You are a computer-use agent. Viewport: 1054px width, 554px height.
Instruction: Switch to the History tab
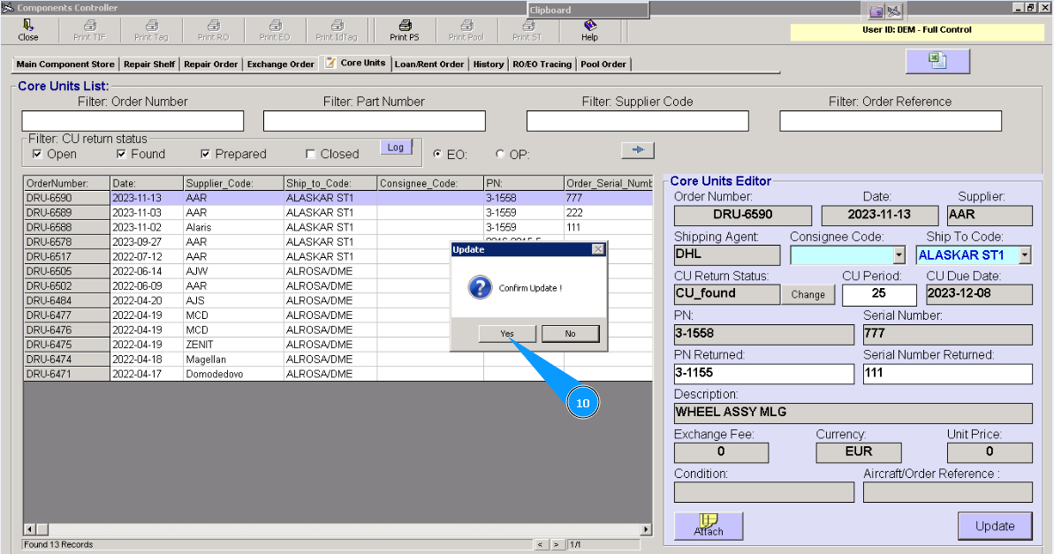tap(488, 65)
